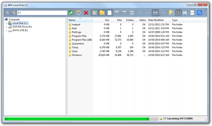The width and height of the screenshot is (212, 126).
Task: Expand the DVD RW Drive (D:) node
Action: (x=6, y=27)
